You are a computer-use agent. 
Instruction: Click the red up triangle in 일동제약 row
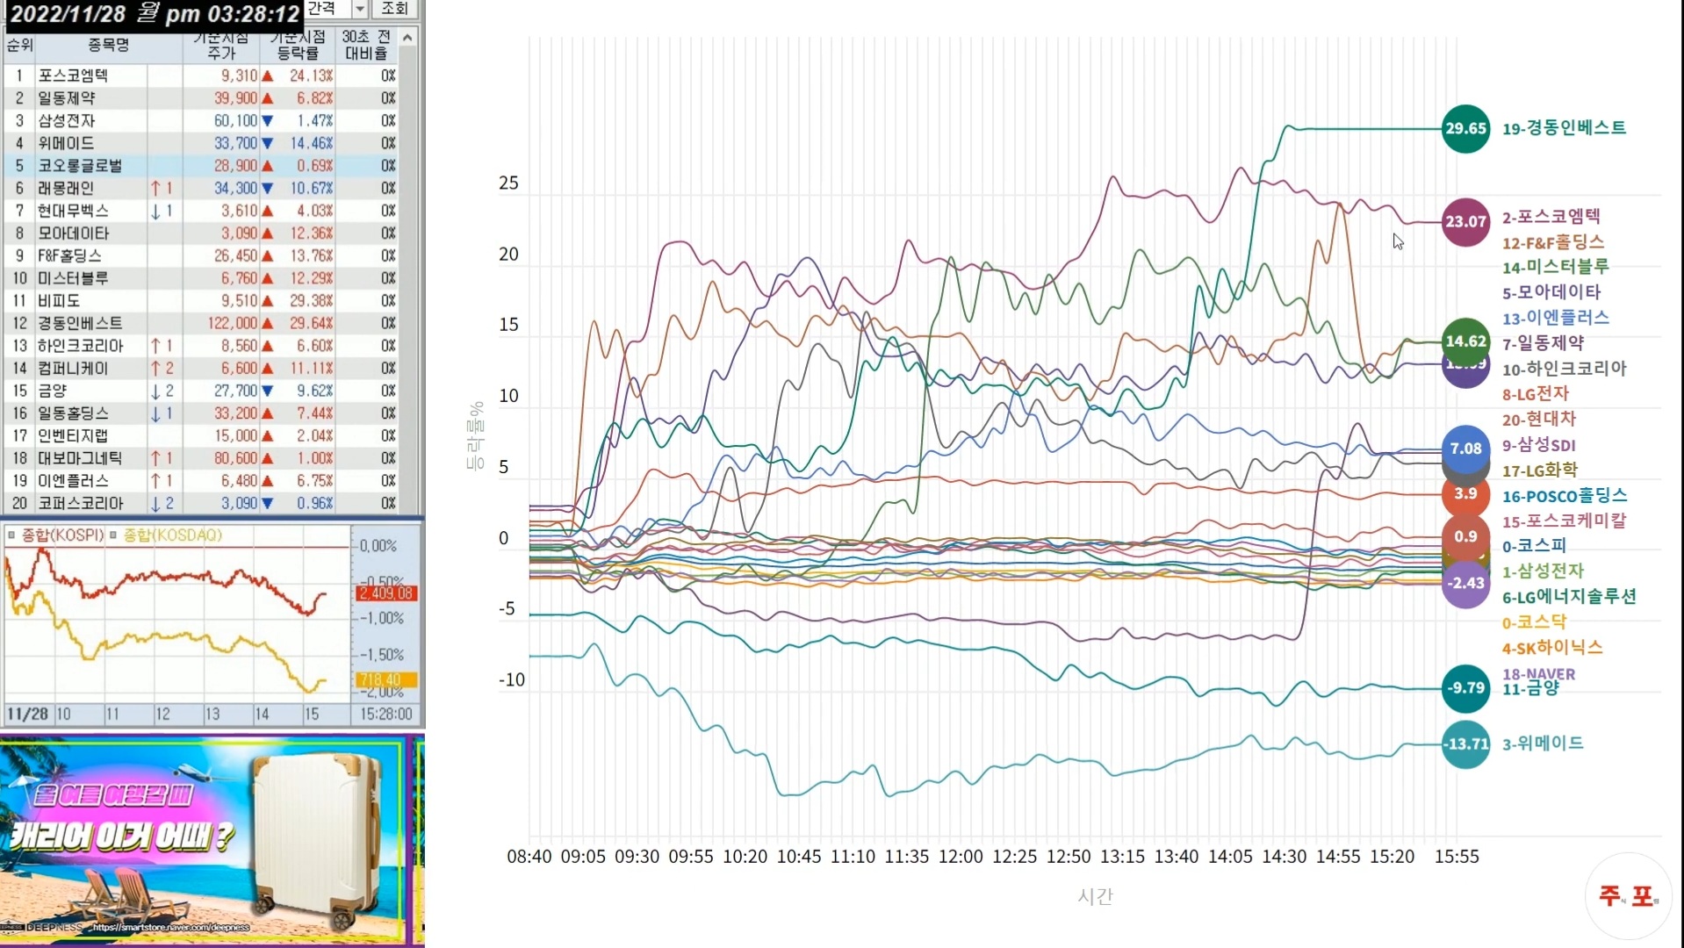point(267,98)
